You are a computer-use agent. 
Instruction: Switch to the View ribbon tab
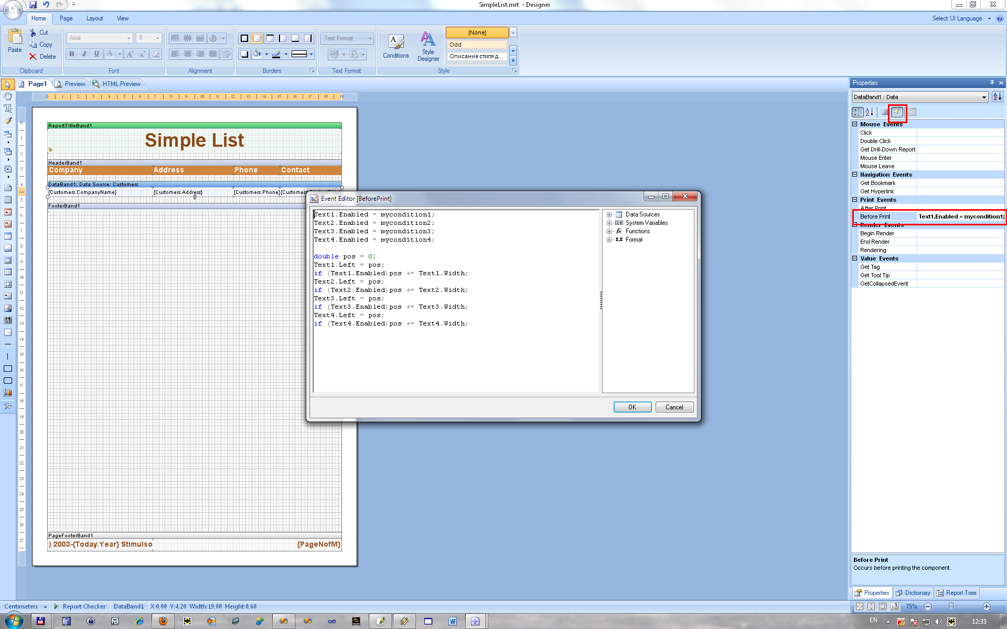click(123, 18)
